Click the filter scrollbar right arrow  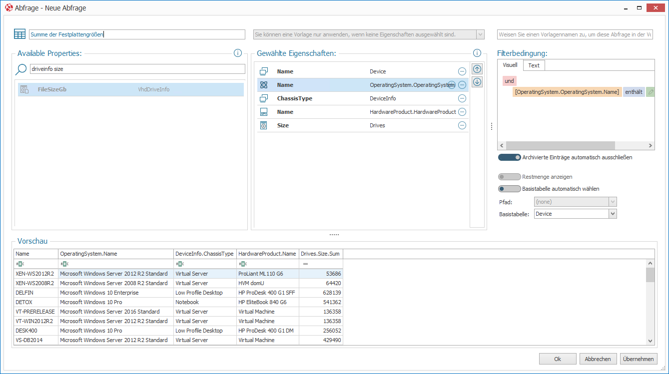(x=651, y=146)
